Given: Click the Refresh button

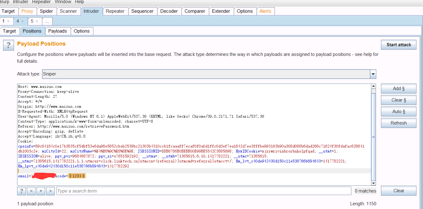Looking at the screenshot, I should click(x=399, y=123).
